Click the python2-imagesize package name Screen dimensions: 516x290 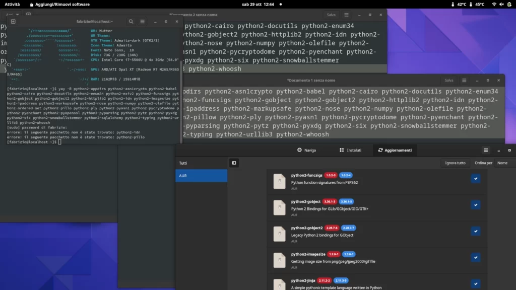308,254
